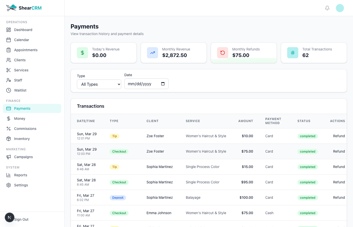Click the Sun, Mar 29 12:00 PM timestamp

tap(87, 151)
